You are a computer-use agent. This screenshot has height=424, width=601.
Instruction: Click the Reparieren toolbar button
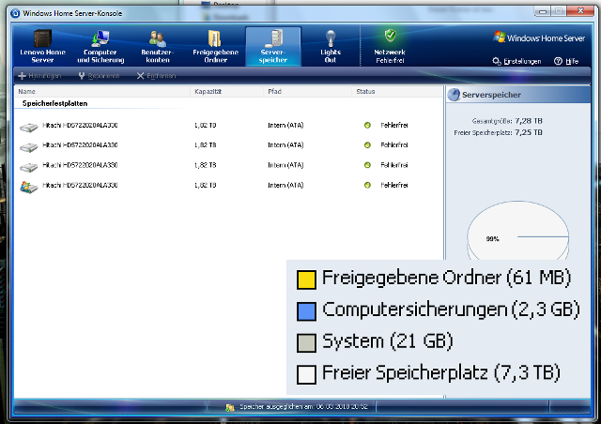[x=99, y=76]
